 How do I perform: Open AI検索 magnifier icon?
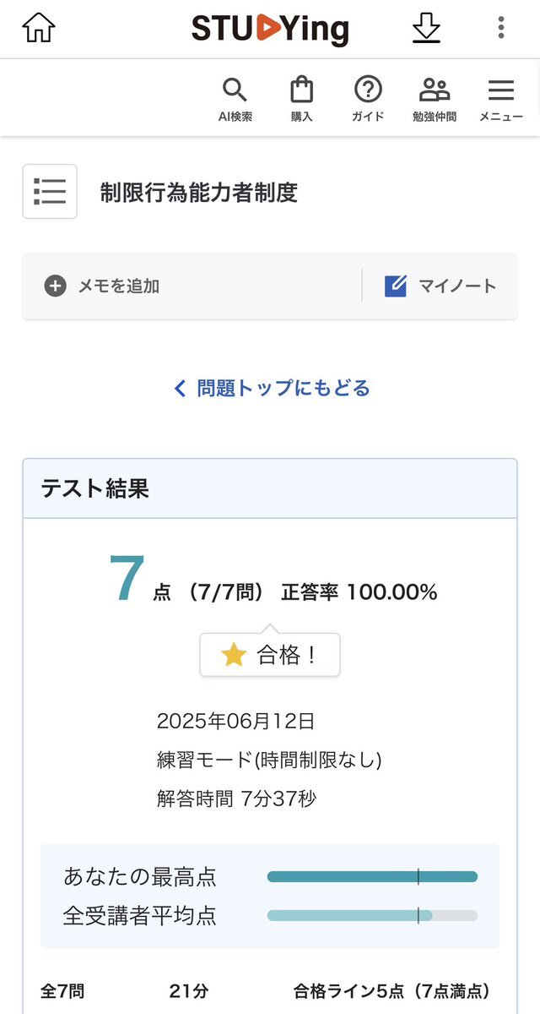tap(235, 98)
